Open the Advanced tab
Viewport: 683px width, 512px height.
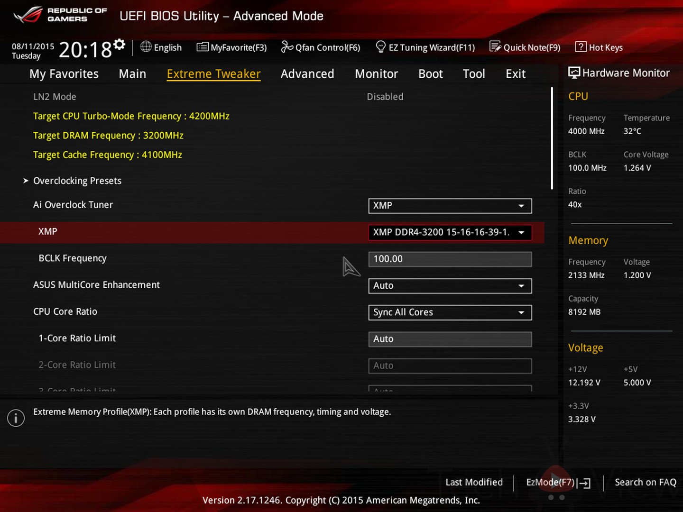pyautogui.click(x=307, y=74)
